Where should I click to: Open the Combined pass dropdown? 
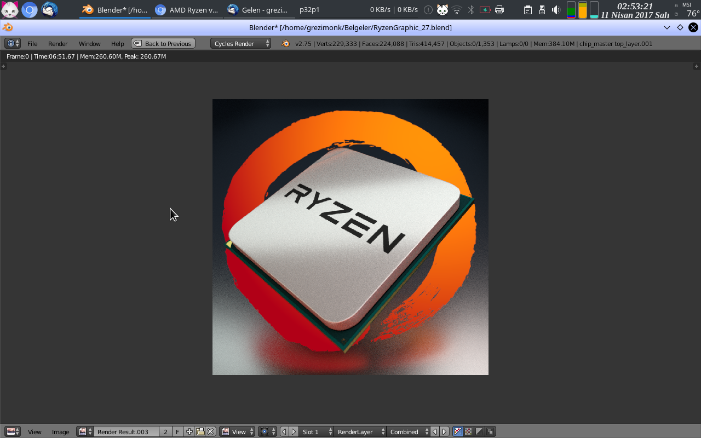pyautogui.click(x=408, y=431)
